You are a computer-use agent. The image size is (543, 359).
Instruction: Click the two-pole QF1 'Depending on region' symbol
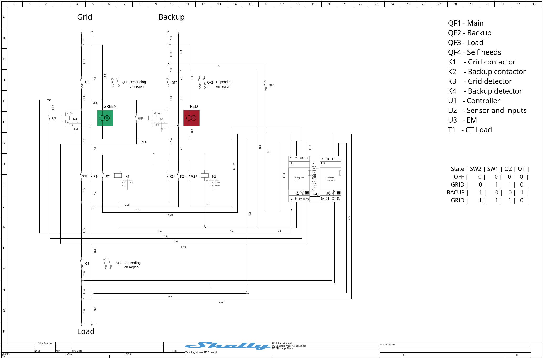pyautogui.click(x=116, y=83)
